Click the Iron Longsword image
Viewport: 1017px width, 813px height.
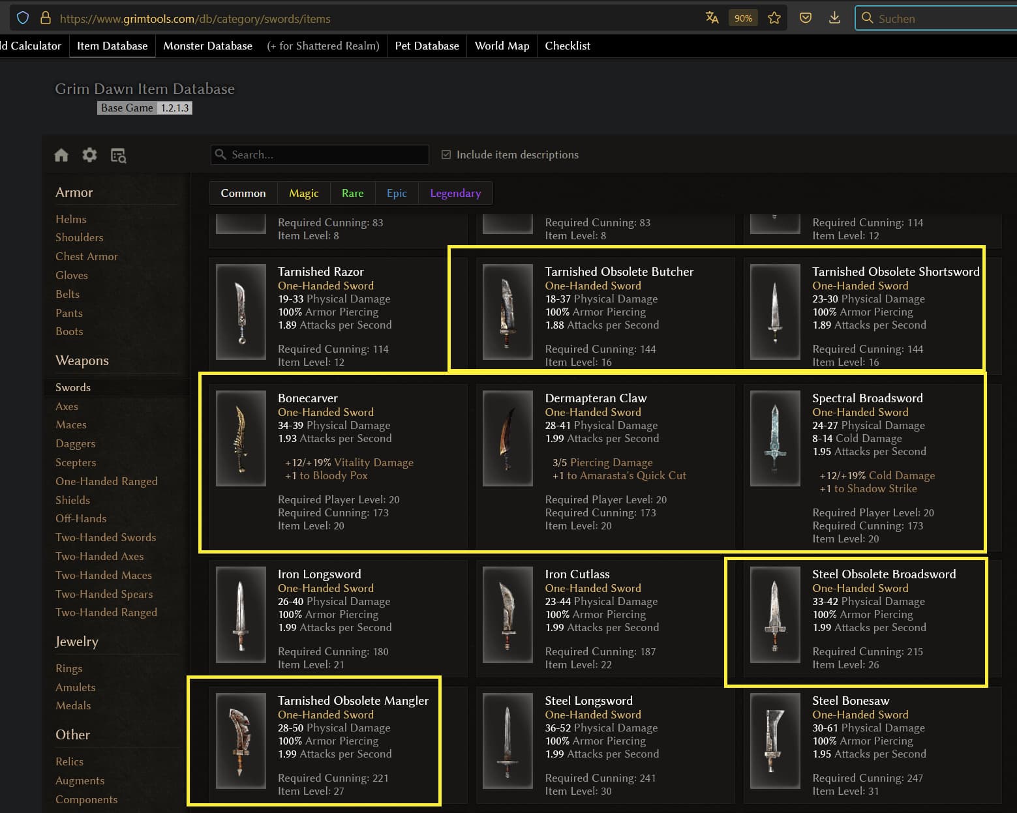click(x=241, y=614)
